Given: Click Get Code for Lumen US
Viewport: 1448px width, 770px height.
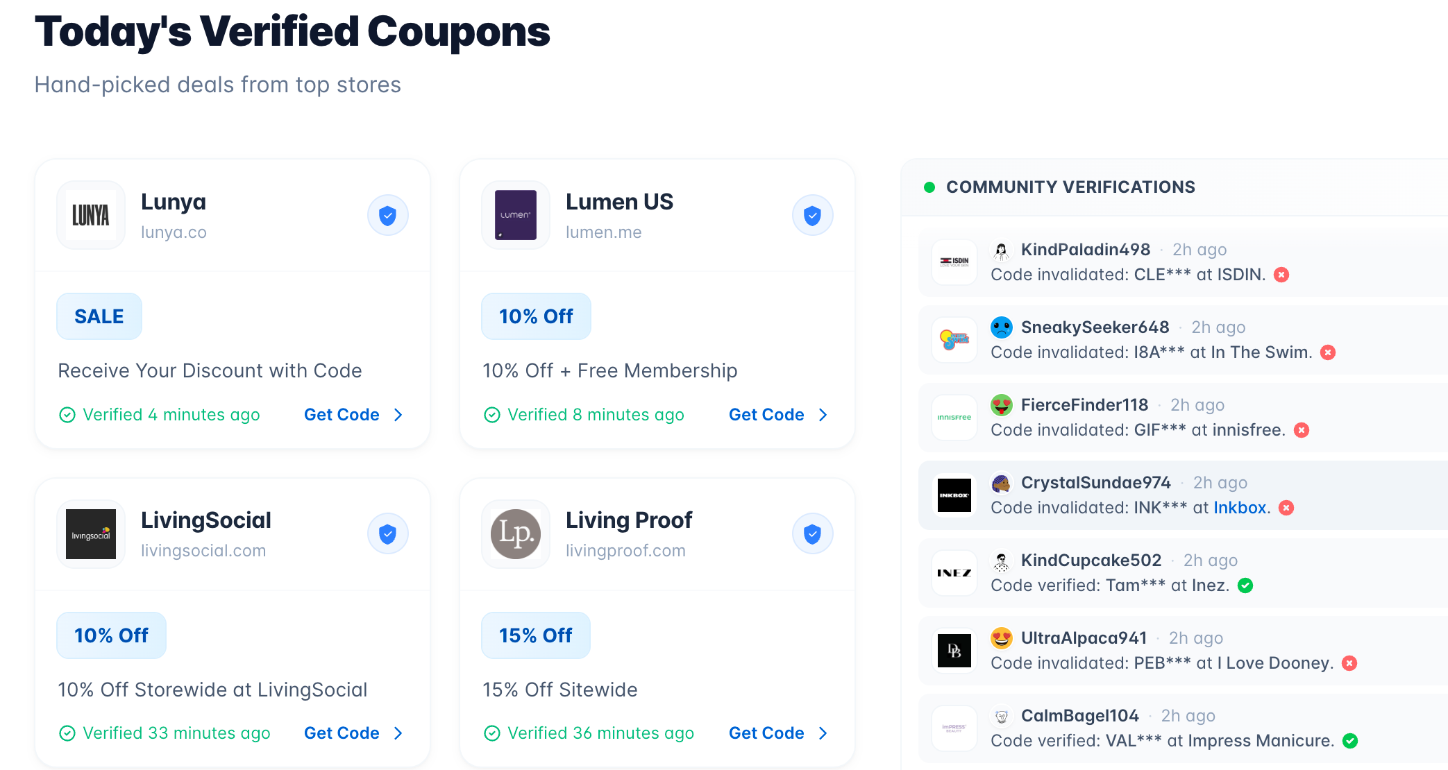Looking at the screenshot, I should click(777, 415).
